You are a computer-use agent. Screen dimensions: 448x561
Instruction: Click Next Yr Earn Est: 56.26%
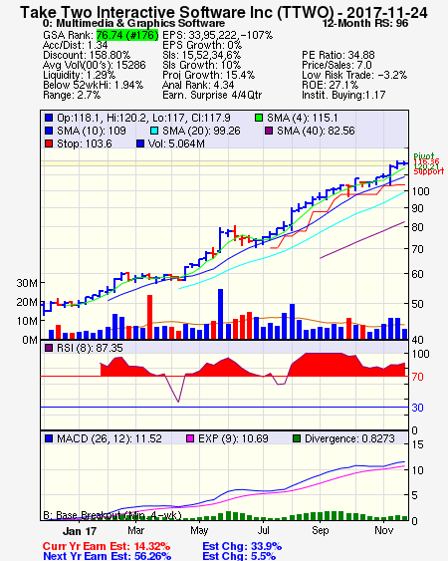tap(107, 556)
